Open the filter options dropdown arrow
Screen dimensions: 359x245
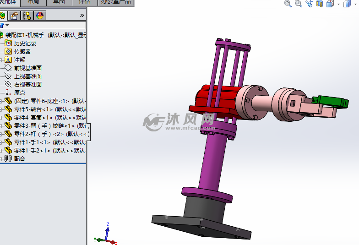[7, 25]
